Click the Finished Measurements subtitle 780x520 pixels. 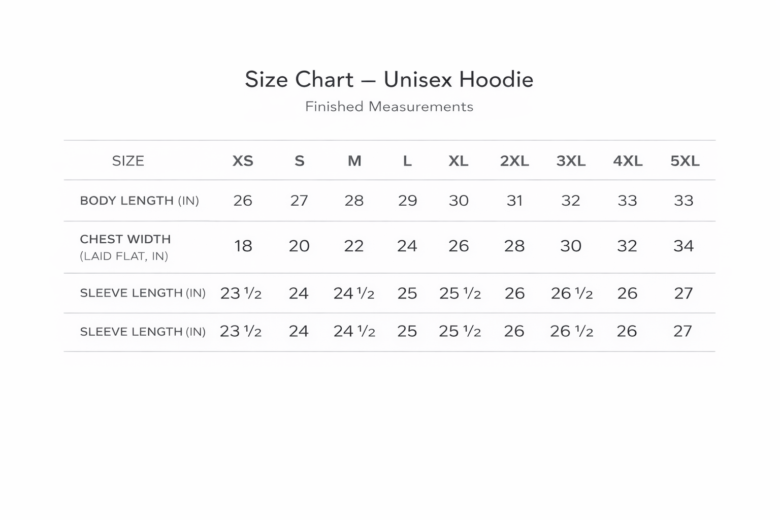click(389, 107)
